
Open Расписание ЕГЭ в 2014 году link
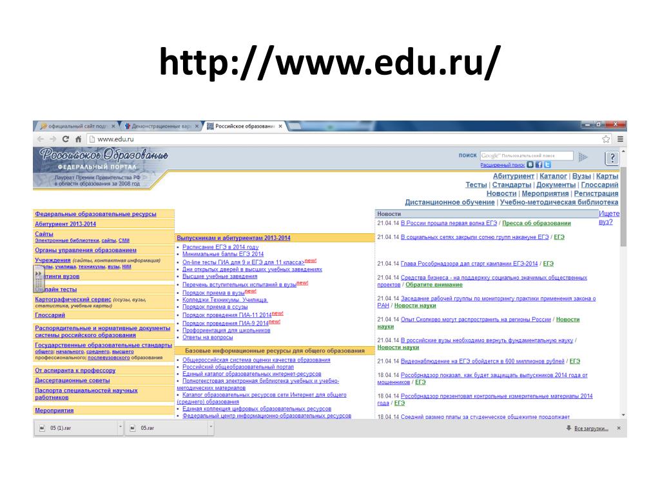[220, 247]
